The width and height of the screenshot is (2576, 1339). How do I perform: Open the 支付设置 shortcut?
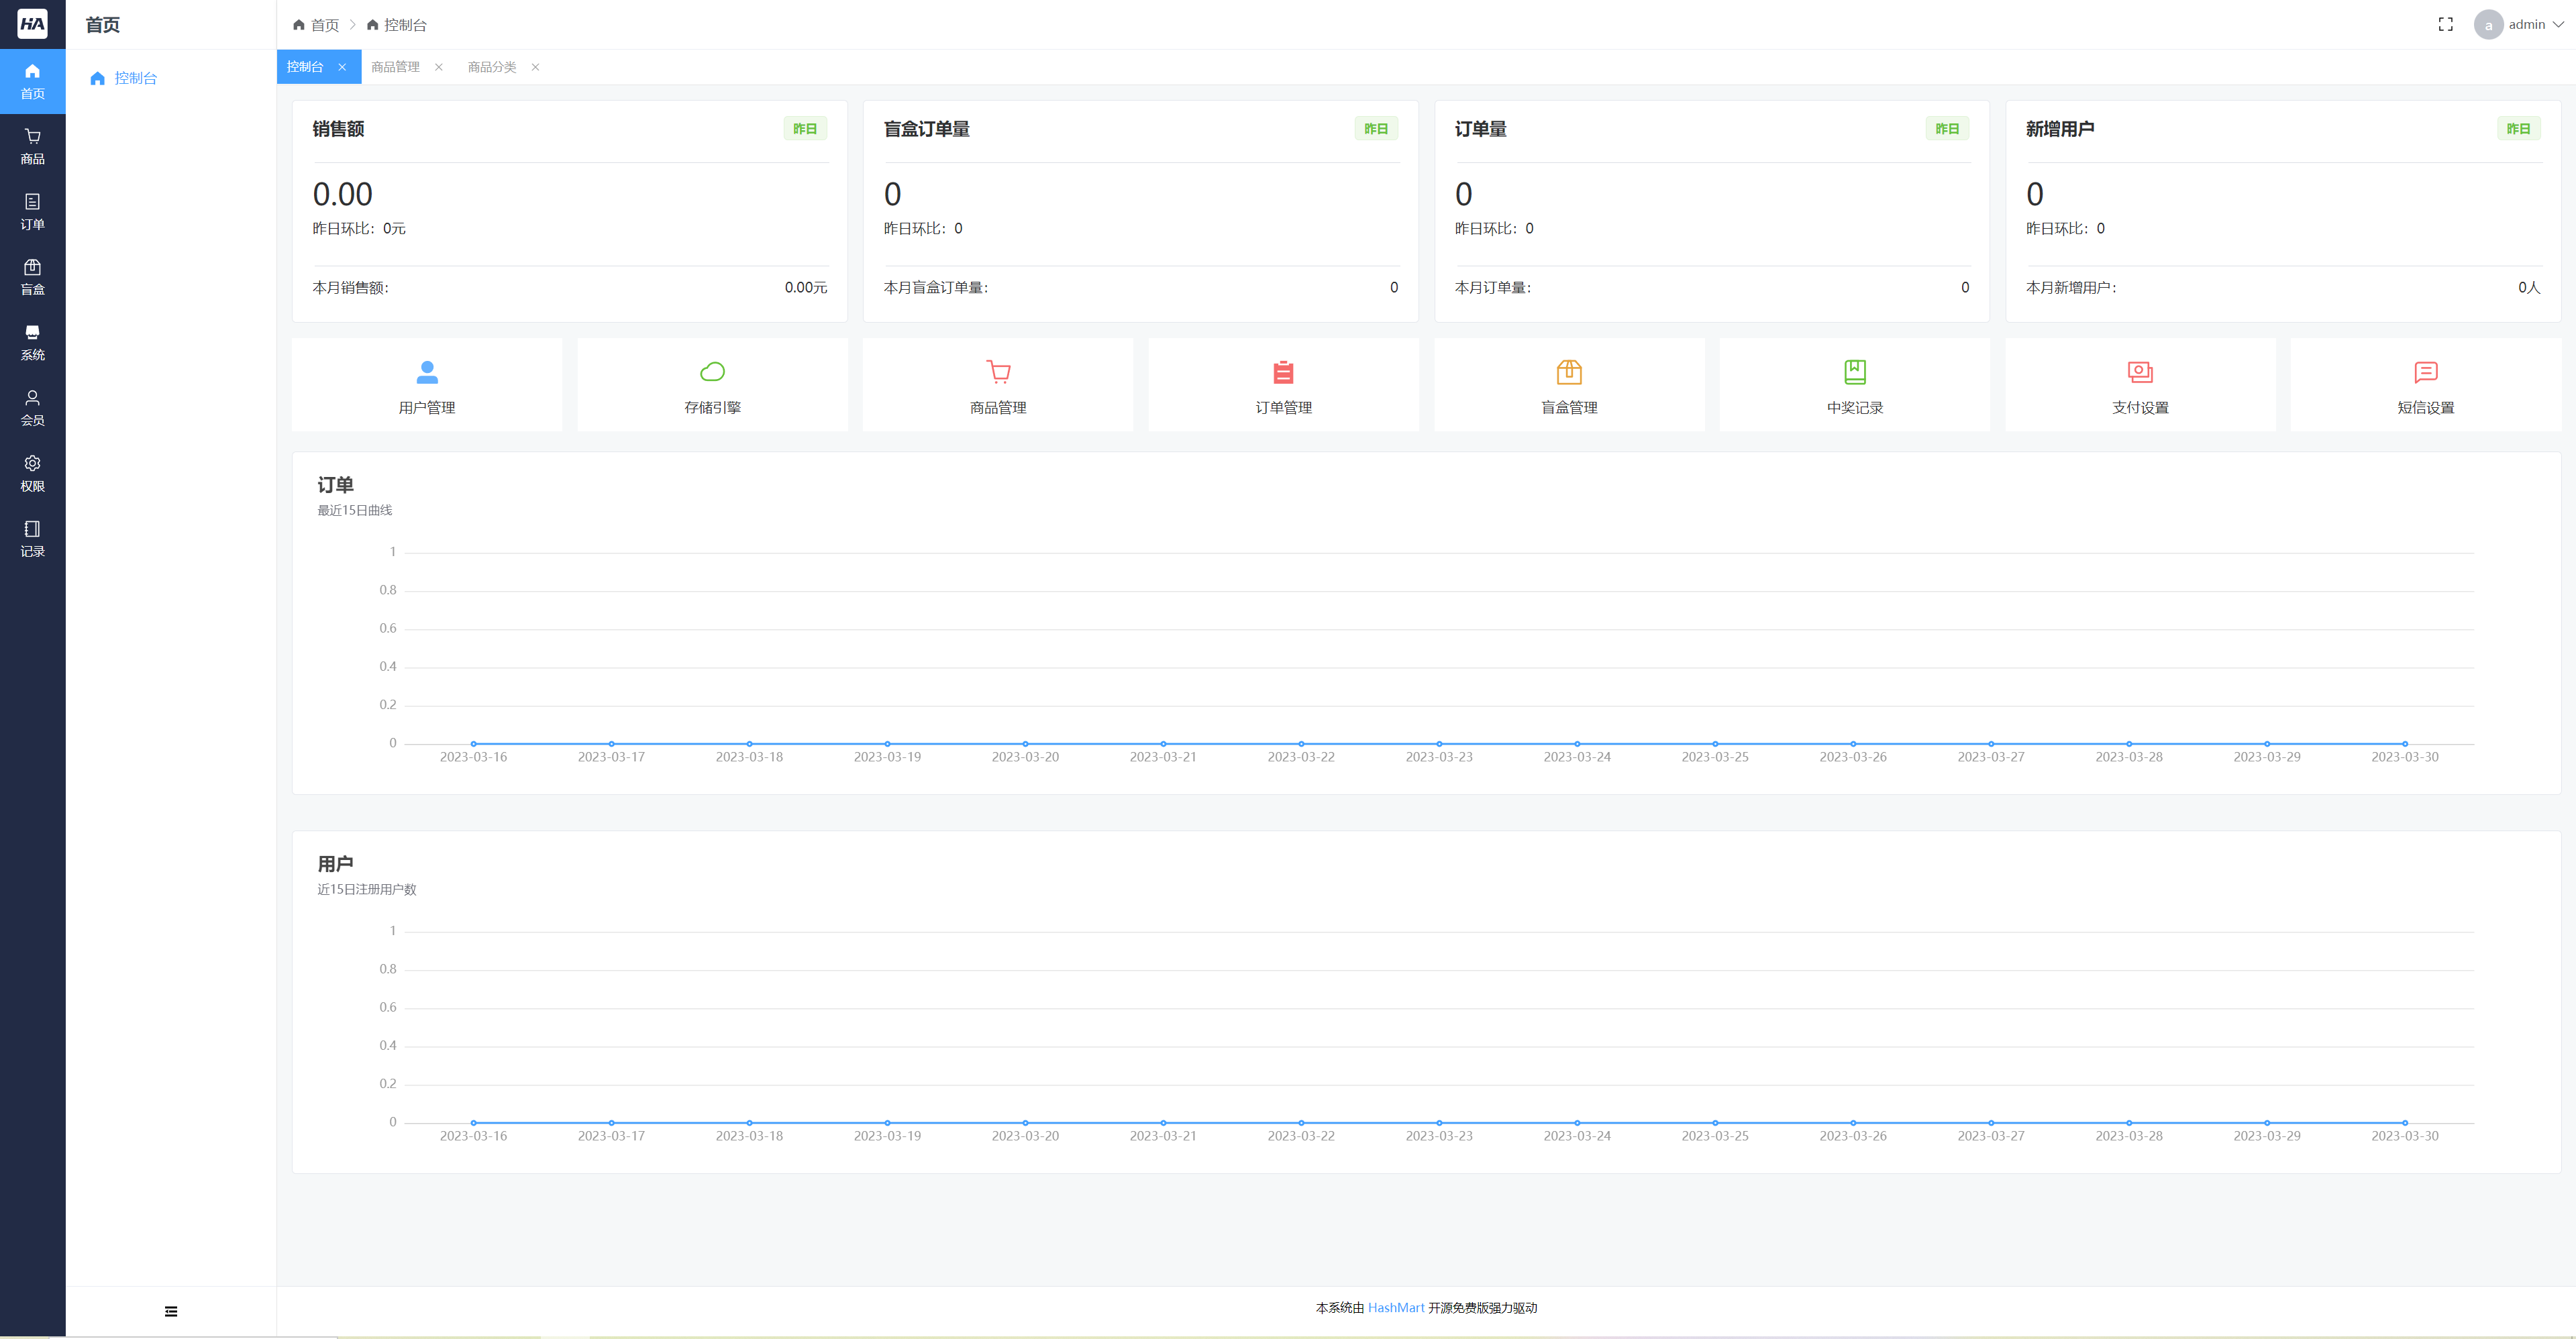2140,385
